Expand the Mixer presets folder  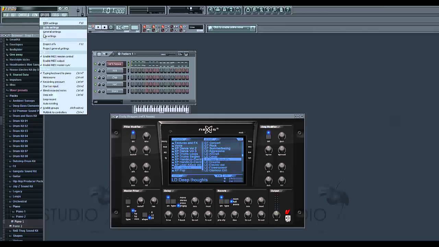click(19, 91)
